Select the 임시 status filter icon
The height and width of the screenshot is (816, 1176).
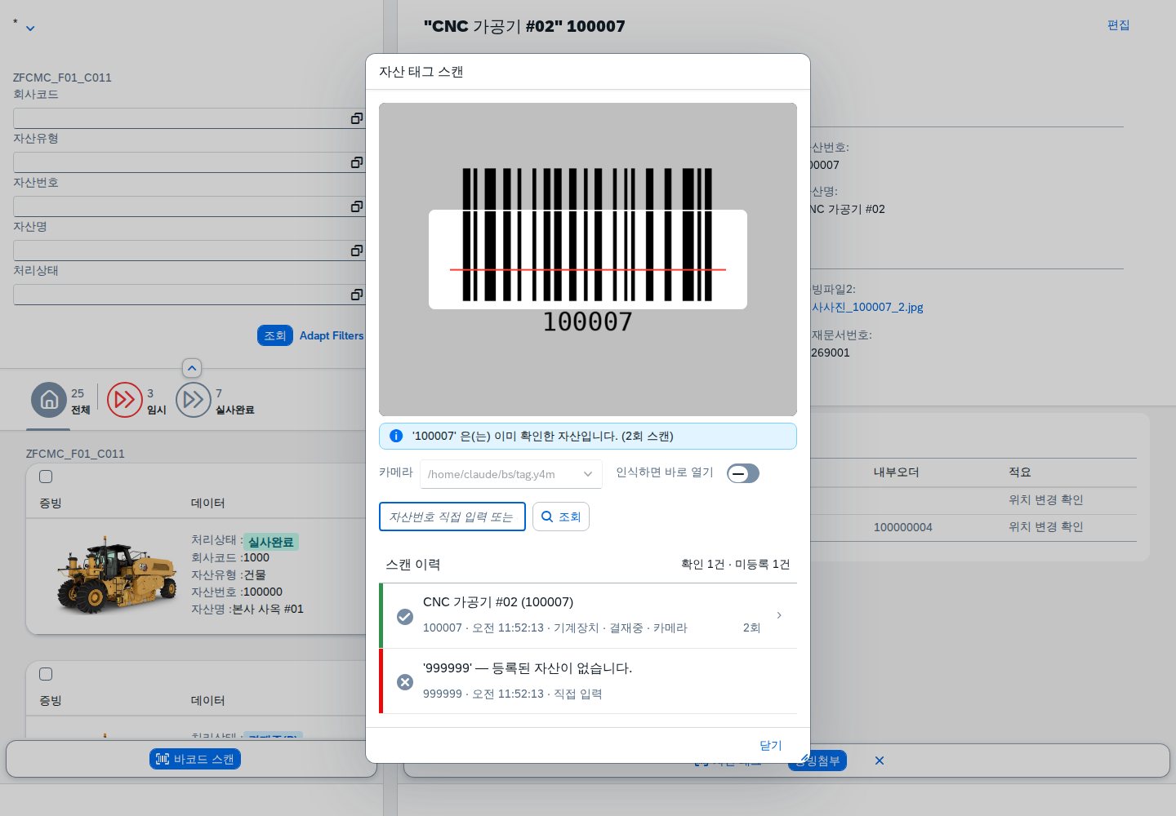pos(125,400)
